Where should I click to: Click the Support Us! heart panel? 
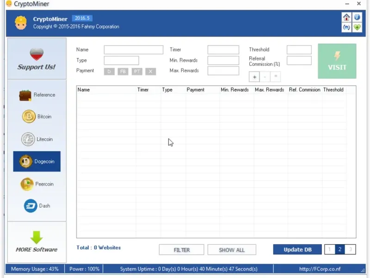click(x=37, y=59)
